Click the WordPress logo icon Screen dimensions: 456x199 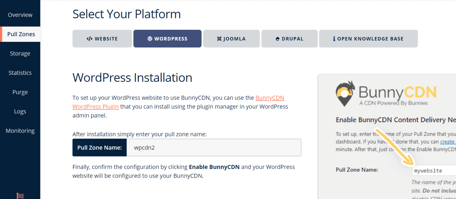(150, 39)
